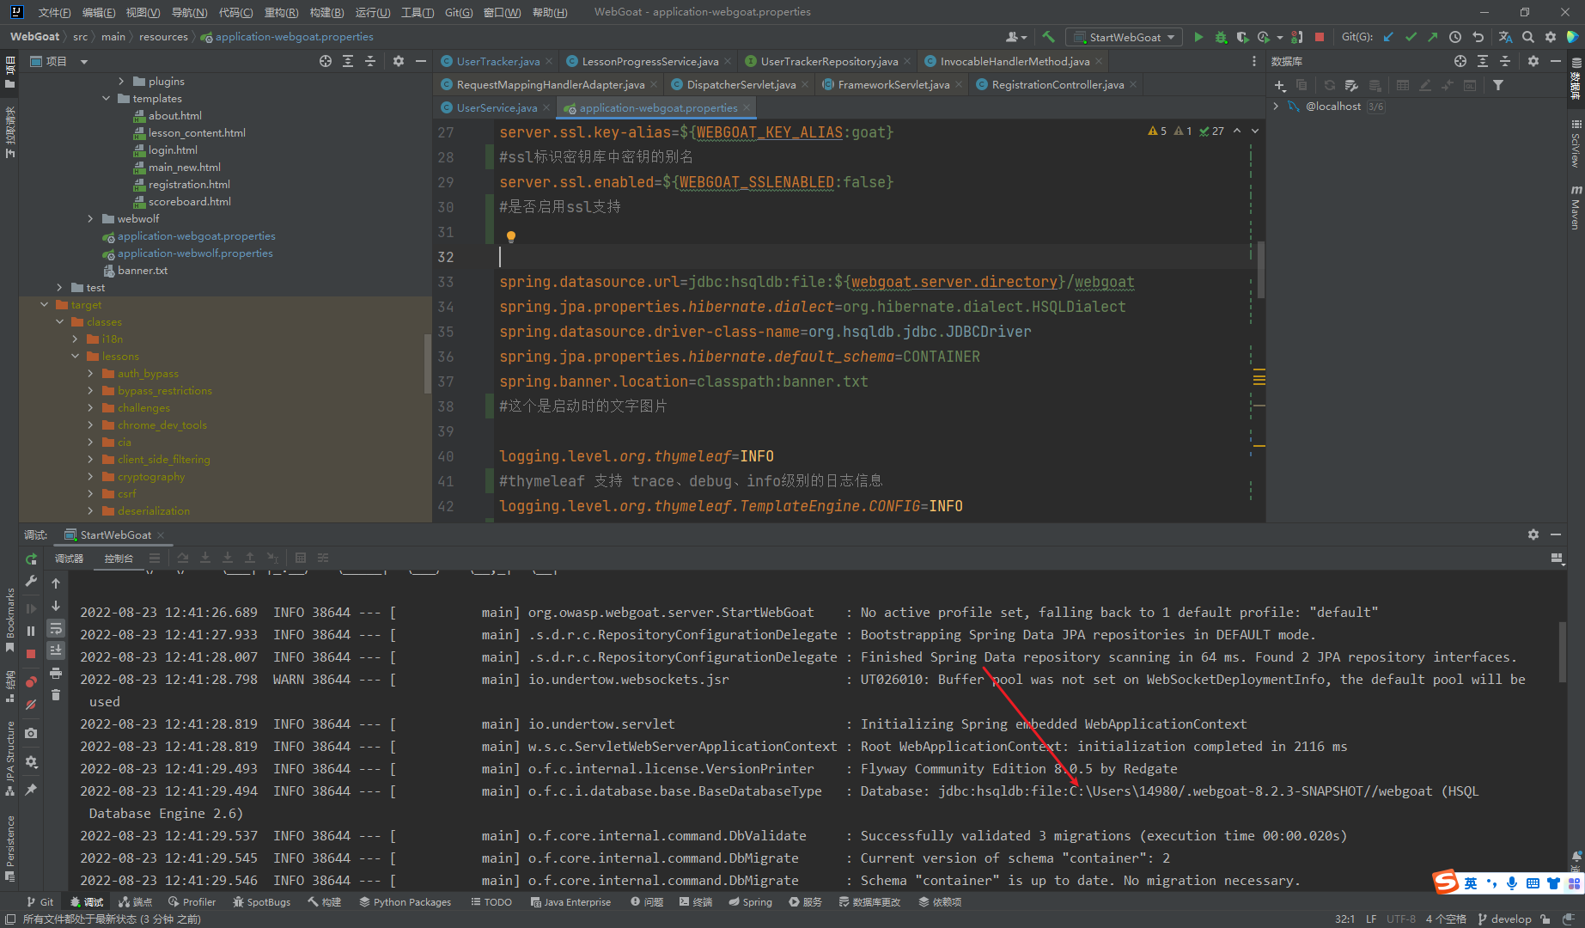
Task: Click the lightbulb intention icon in the editor
Action: tap(510, 236)
